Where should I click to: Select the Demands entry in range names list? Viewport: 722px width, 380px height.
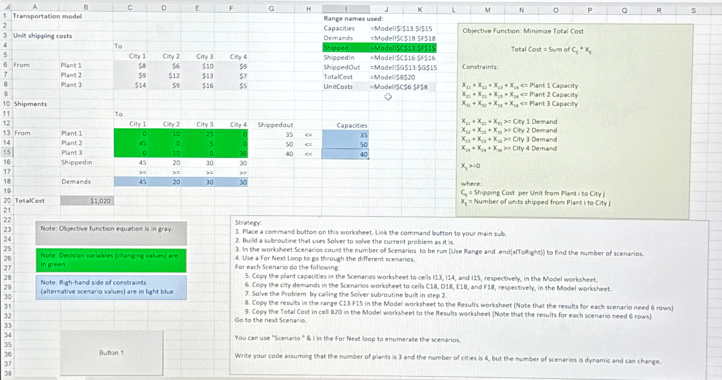point(338,38)
